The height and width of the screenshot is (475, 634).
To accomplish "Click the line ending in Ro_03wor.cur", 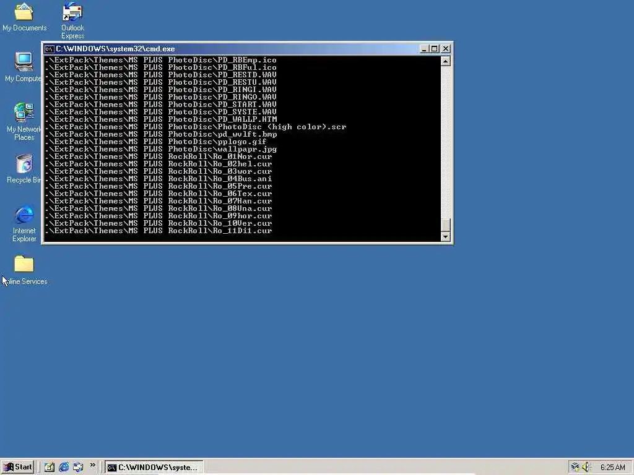I will click(158, 171).
